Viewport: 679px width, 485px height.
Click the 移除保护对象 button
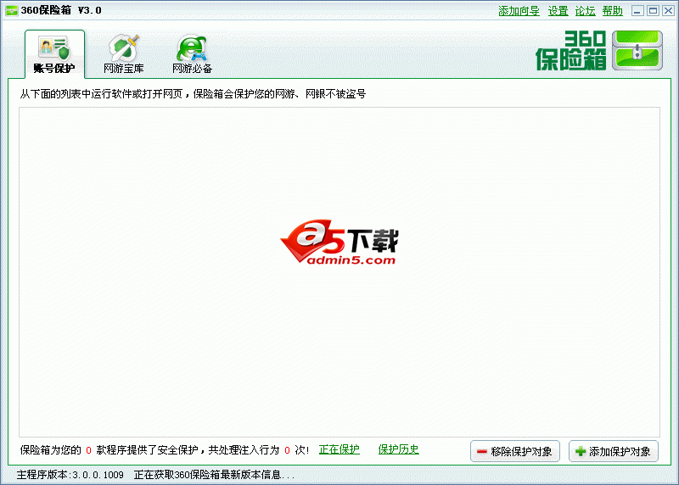coord(515,451)
